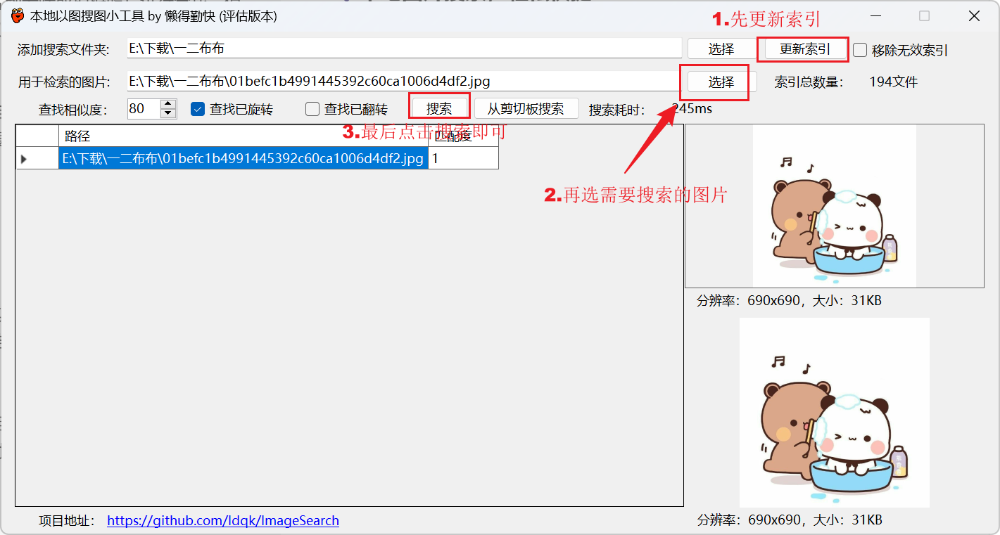The width and height of the screenshot is (1000, 535).
Task: Click the 索引总数量 label
Action: pos(809,82)
